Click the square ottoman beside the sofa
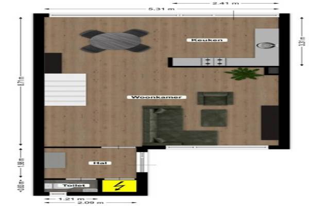This screenshot has height=206, width=309. 214,117
